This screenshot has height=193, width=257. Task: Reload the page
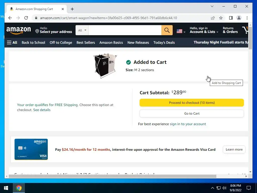point(26,18)
